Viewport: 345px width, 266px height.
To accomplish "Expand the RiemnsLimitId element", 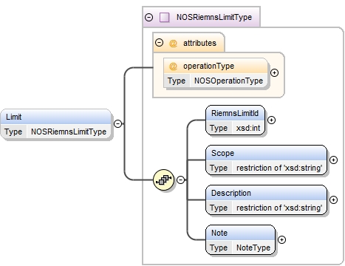I will coord(271,120).
